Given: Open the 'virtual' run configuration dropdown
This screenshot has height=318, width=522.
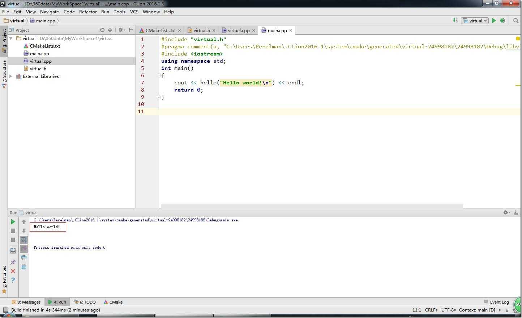Looking at the screenshot, I should click(x=475, y=21).
